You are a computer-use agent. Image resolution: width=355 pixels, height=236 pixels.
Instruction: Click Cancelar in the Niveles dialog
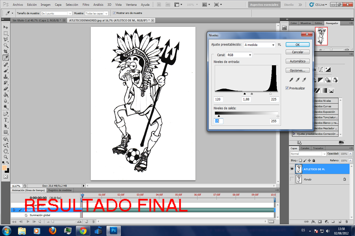297,52
